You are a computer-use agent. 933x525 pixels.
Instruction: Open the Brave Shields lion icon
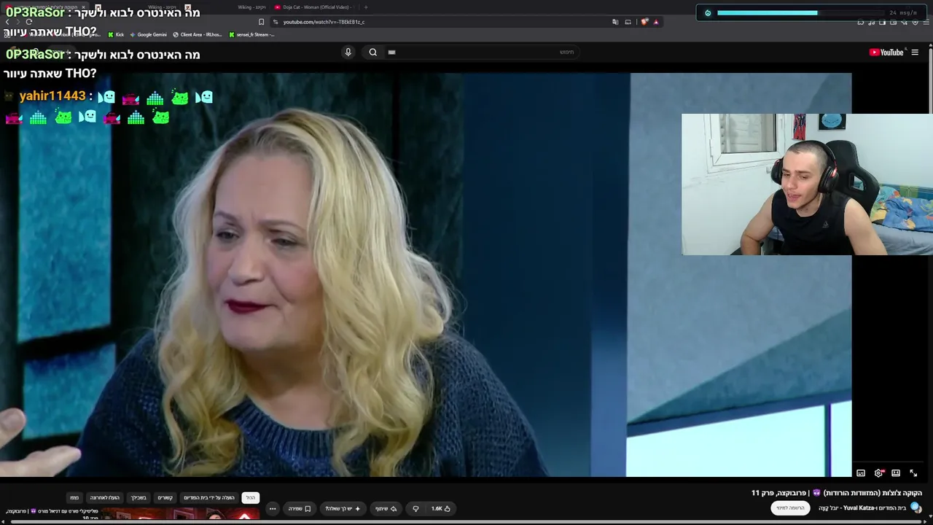[x=644, y=22]
